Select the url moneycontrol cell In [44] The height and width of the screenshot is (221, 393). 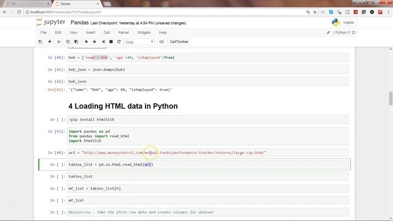click(x=208, y=153)
